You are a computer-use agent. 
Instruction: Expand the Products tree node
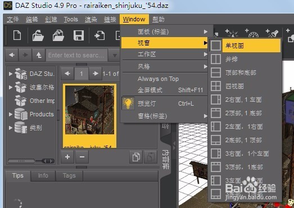pyautogui.click(x=11, y=114)
